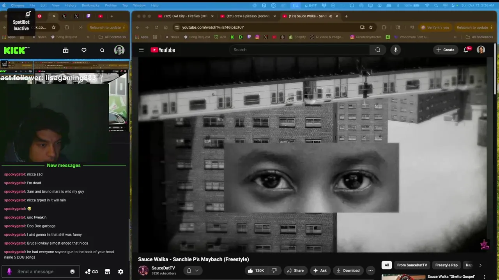Open Chrome menu dots beside Relaunch to update
Screen dimensions: 499x280
[491, 27]
